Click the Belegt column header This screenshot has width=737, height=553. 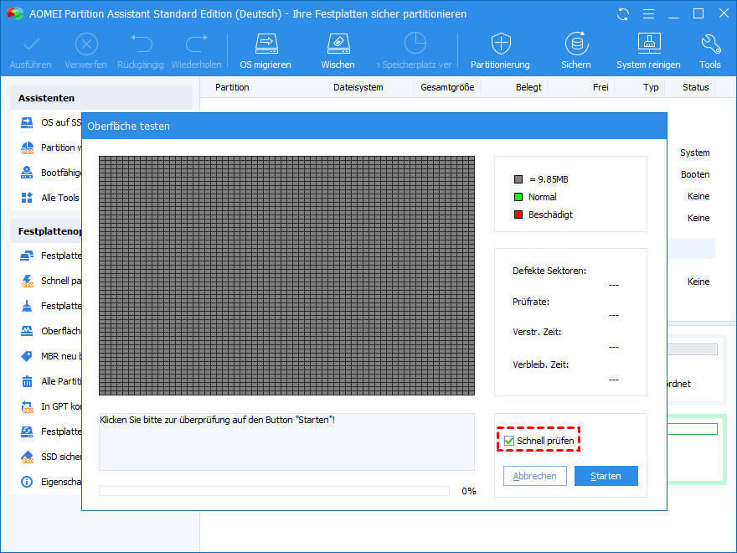pyautogui.click(x=528, y=87)
